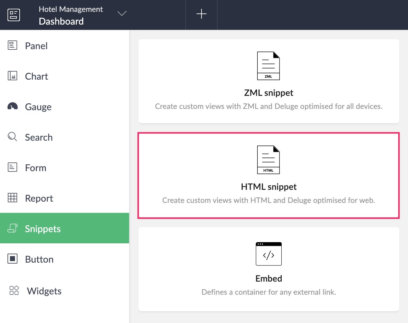Click the Embed card title
The height and width of the screenshot is (323, 408).
[269, 279]
